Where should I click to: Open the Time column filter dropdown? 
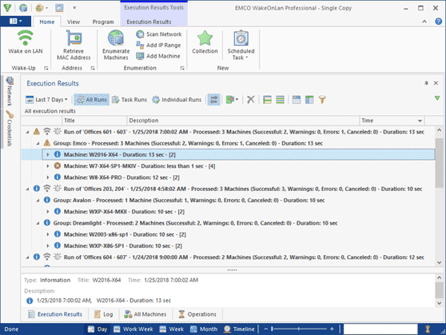point(420,121)
